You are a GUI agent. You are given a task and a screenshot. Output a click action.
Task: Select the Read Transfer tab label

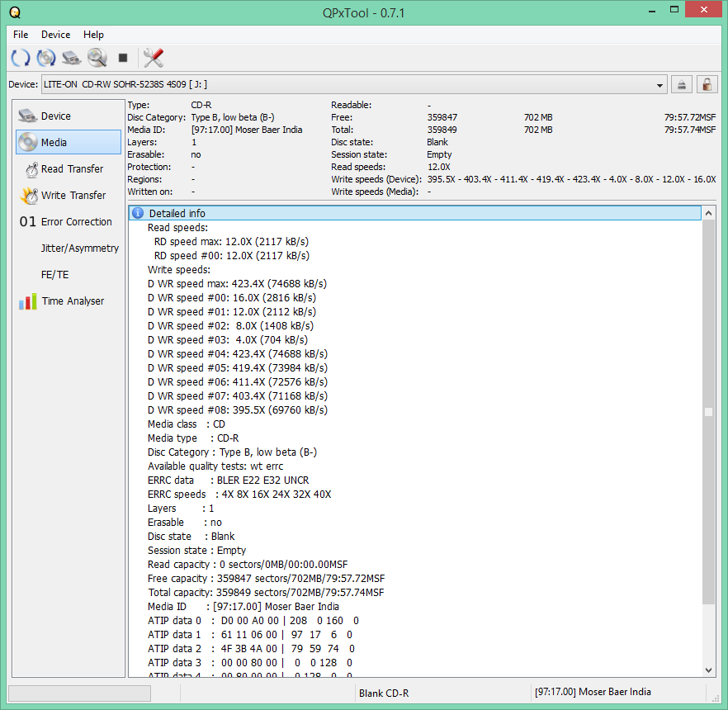72,169
